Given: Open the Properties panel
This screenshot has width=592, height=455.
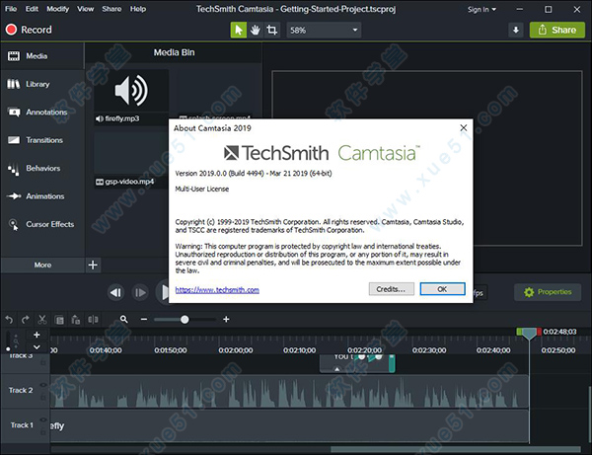Looking at the screenshot, I should tap(548, 292).
